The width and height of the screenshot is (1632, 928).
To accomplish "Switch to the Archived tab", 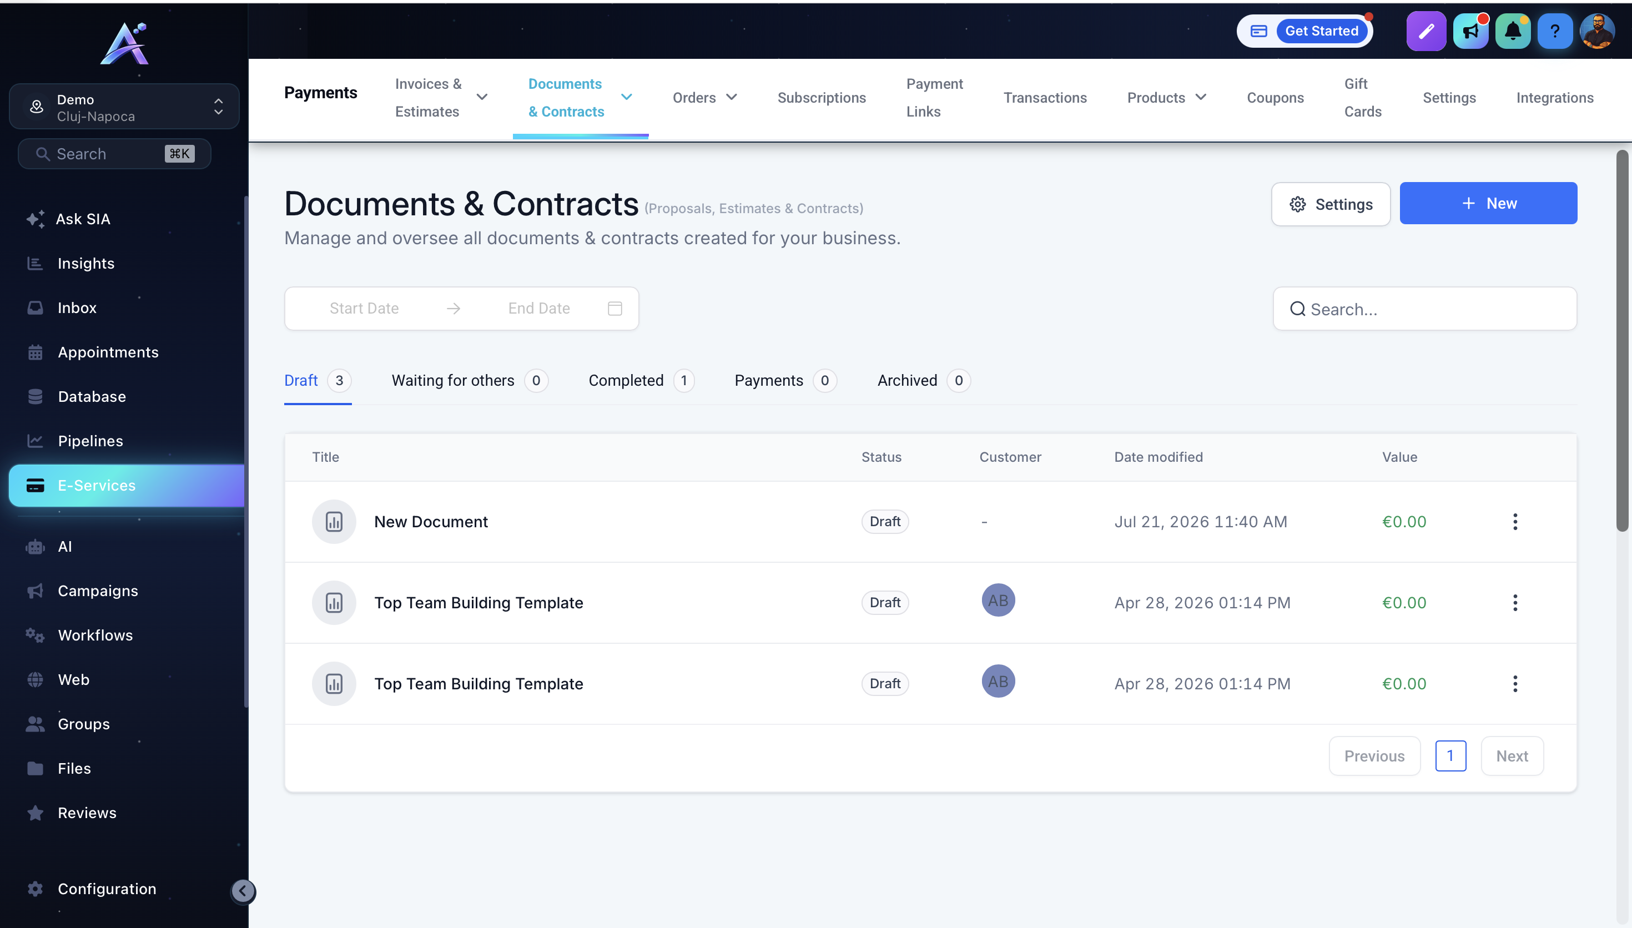I will (923, 381).
